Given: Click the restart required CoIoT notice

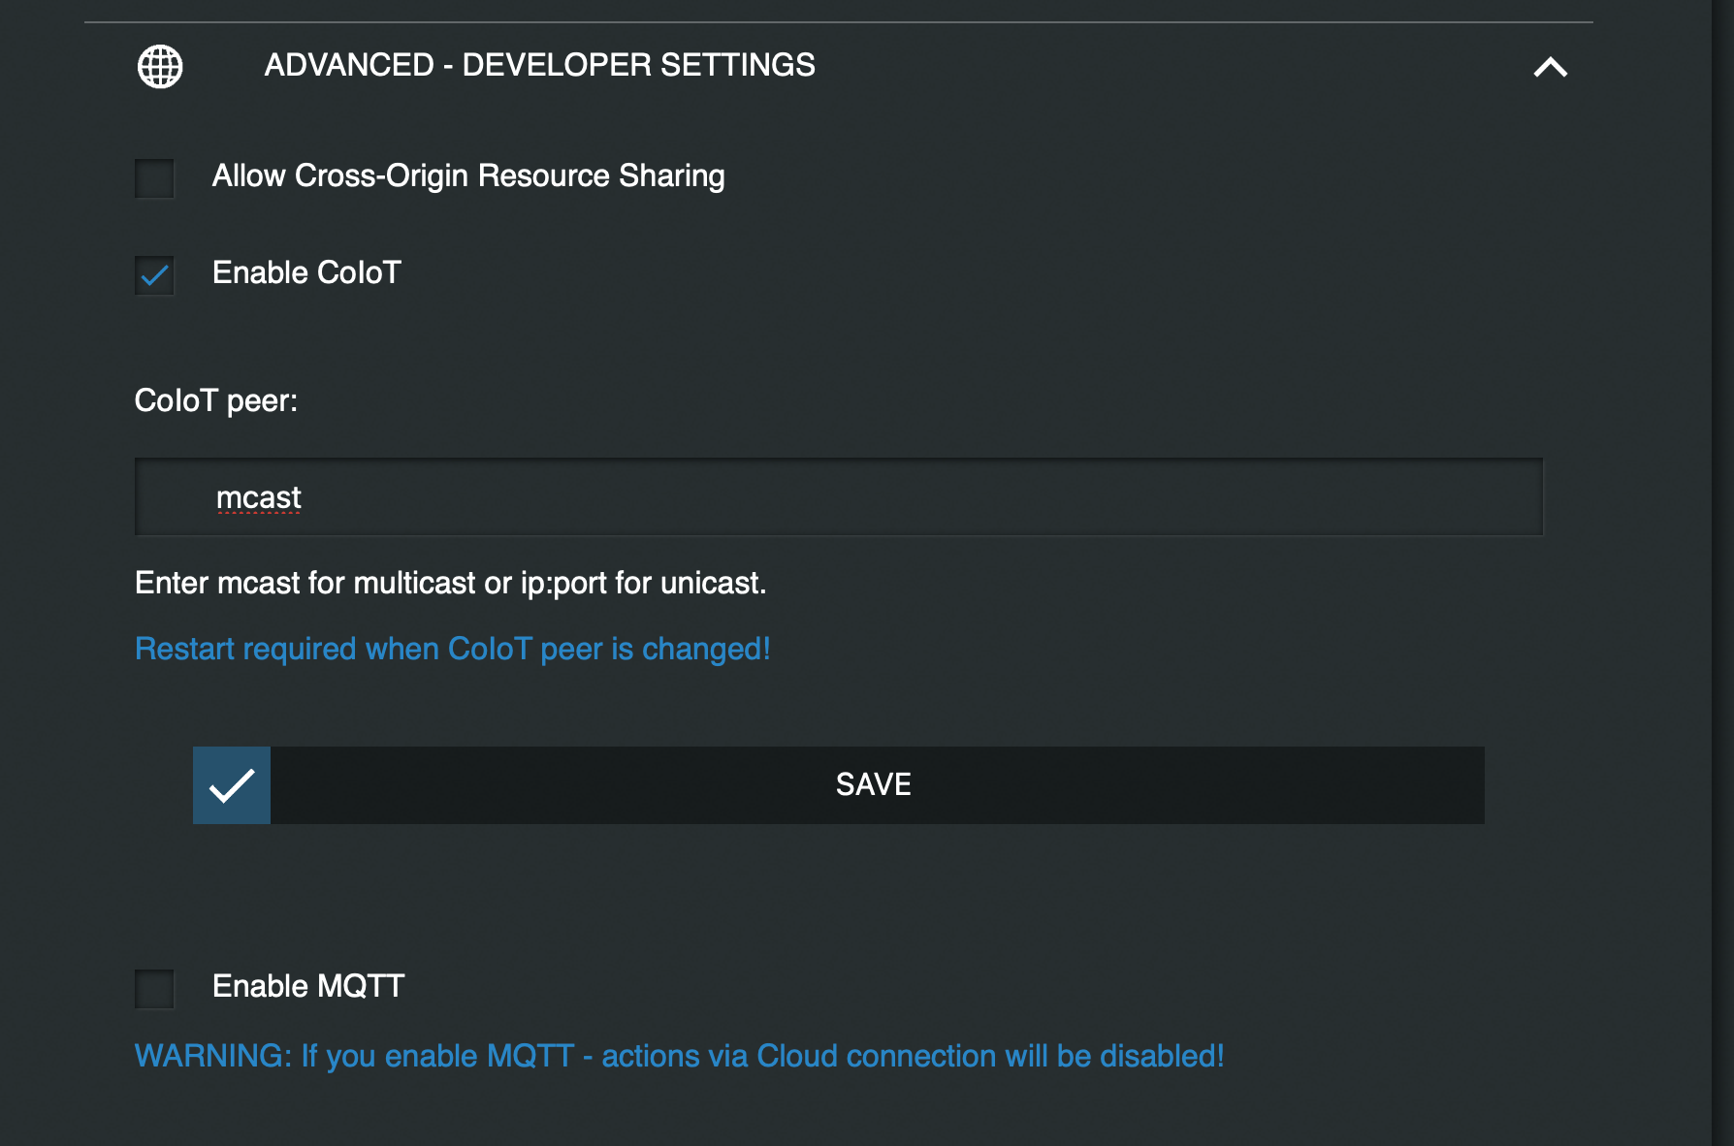Looking at the screenshot, I should 453,649.
